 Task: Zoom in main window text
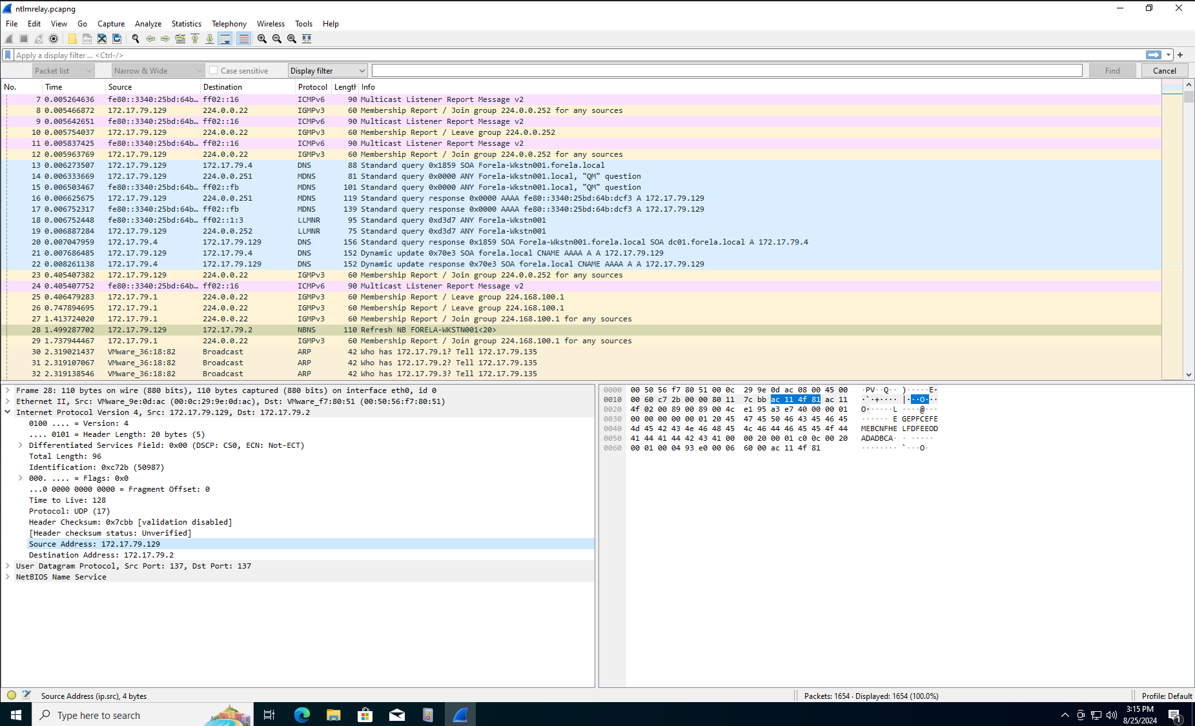(x=262, y=39)
